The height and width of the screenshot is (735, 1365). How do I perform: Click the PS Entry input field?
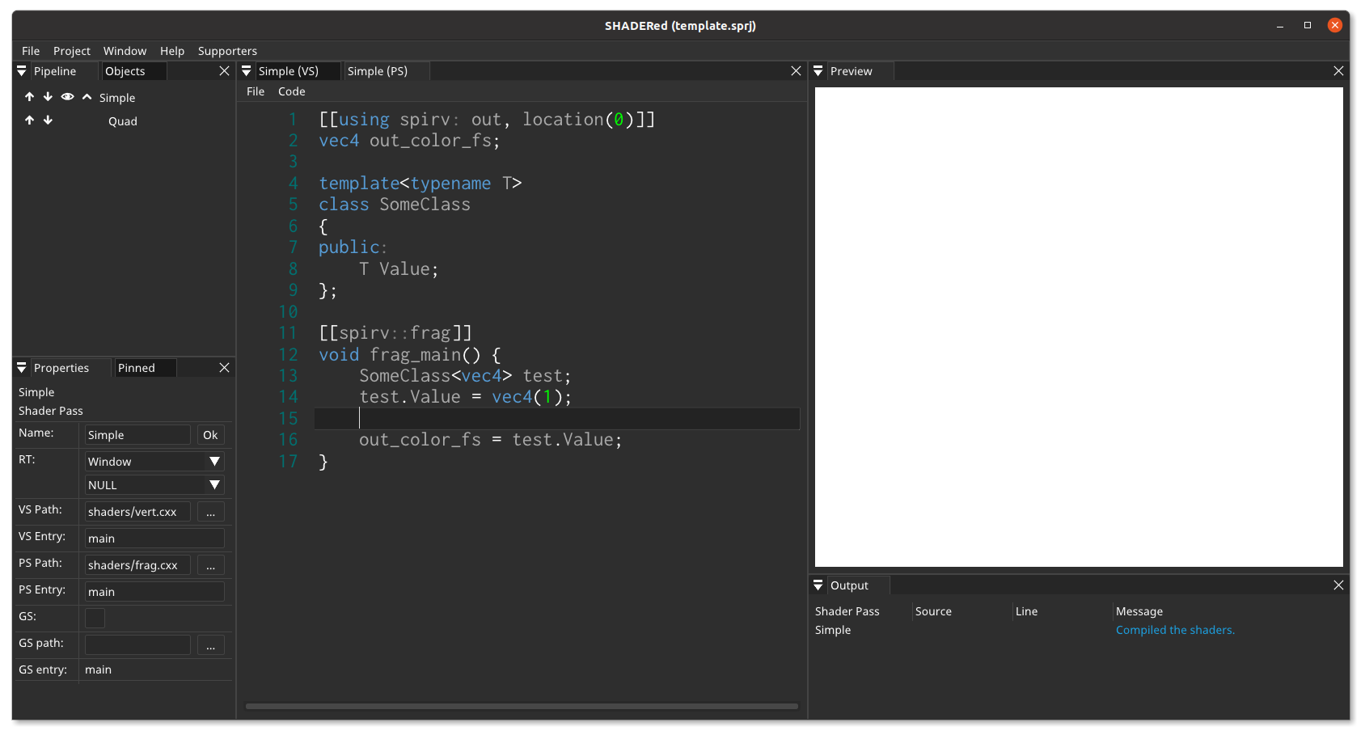[x=154, y=592]
